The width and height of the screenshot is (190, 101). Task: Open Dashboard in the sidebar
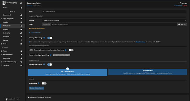click(7, 15)
